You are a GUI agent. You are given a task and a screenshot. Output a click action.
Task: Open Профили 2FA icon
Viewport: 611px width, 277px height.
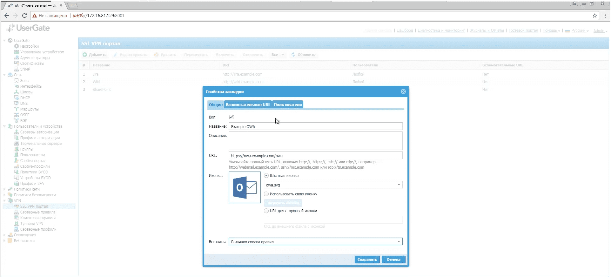pos(17,184)
